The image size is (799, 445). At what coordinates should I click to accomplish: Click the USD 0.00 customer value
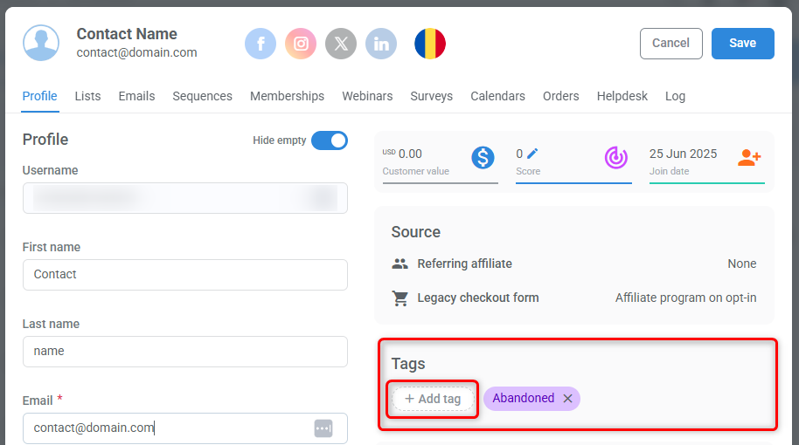coord(402,154)
